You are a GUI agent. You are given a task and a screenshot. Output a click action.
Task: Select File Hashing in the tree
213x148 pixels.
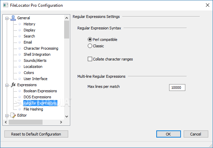pos(33,109)
